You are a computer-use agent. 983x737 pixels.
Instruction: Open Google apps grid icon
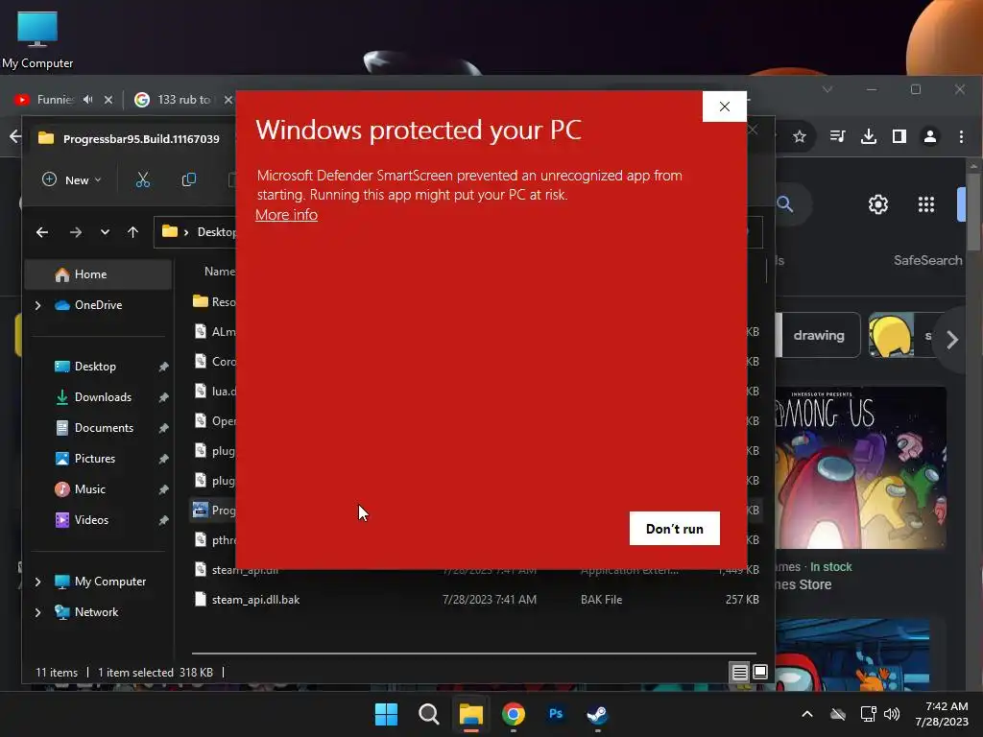click(926, 204)
